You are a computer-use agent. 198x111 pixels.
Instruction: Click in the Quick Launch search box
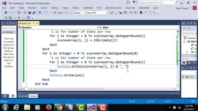[x=159, y=2]
